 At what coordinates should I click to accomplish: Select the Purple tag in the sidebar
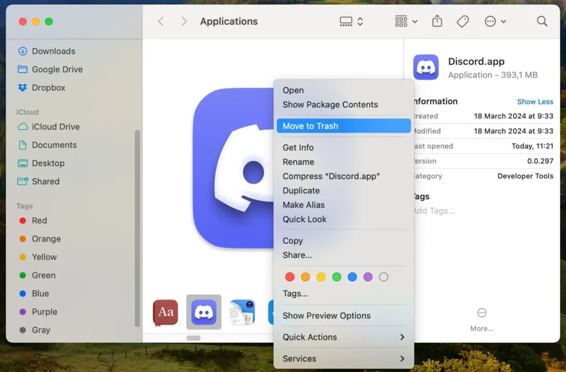pos(44,312)
